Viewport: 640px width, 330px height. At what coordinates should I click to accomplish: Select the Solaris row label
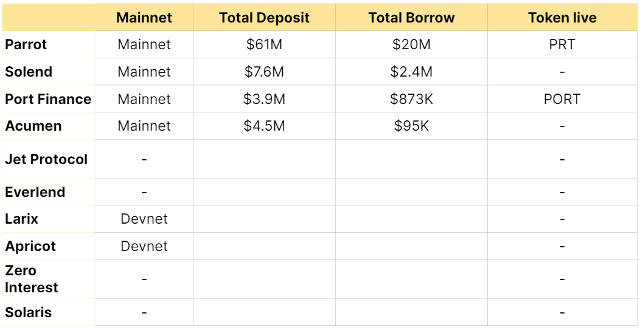(x=28, y=312)
